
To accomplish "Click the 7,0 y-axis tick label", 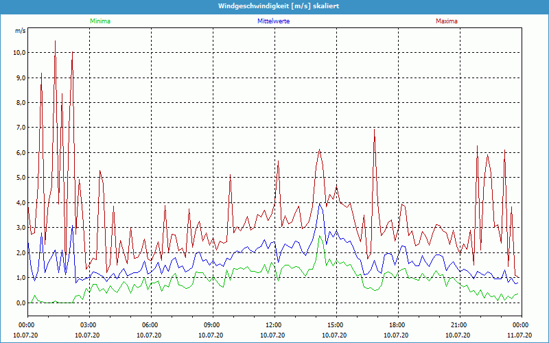I will [x=21, y=128].
